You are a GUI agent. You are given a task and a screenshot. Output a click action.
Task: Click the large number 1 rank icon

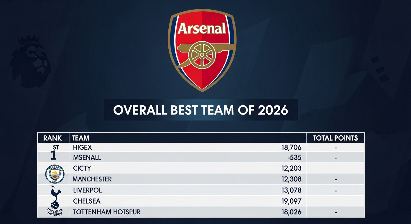point(53,156)
